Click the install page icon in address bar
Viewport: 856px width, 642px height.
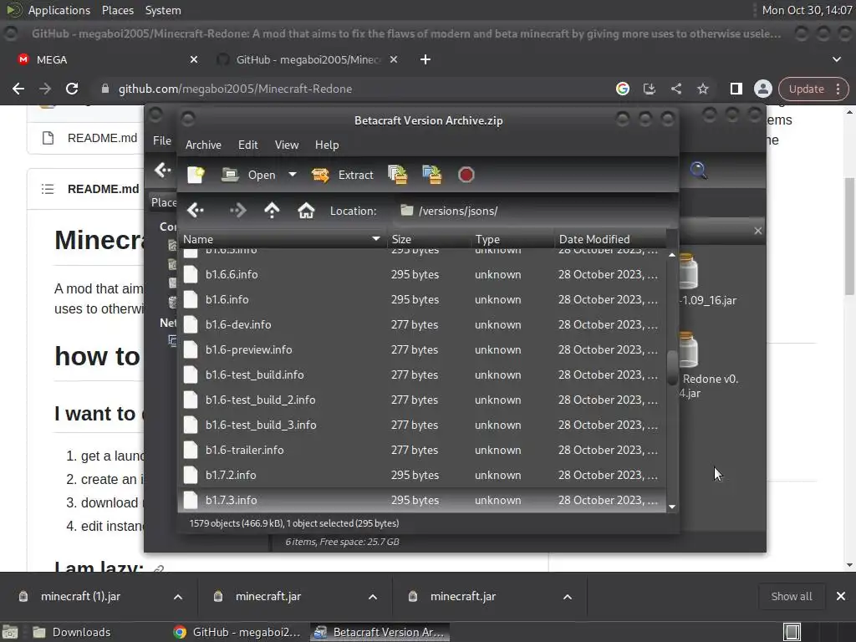click(649, 89)
